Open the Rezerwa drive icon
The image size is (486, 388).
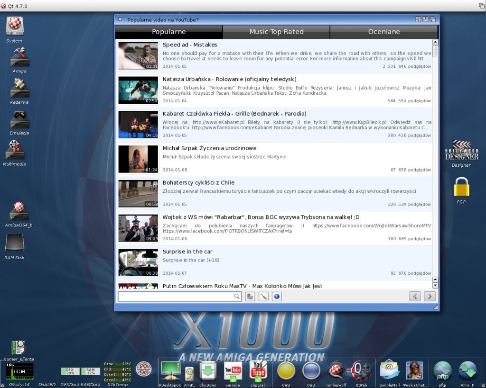(x=19, y=88)
